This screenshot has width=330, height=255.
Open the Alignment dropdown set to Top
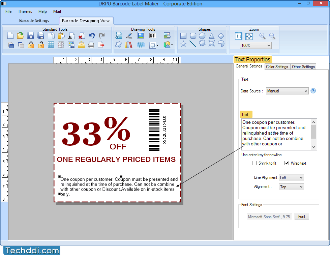coord(291,187)
